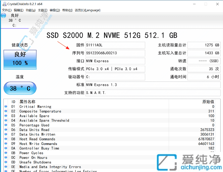Viewport: 223px width, 172px height.
Task: Click the status dot for Controller Busy Time
Action: 6,148
